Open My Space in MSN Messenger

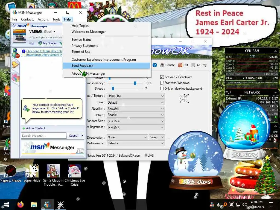[47, 43]
